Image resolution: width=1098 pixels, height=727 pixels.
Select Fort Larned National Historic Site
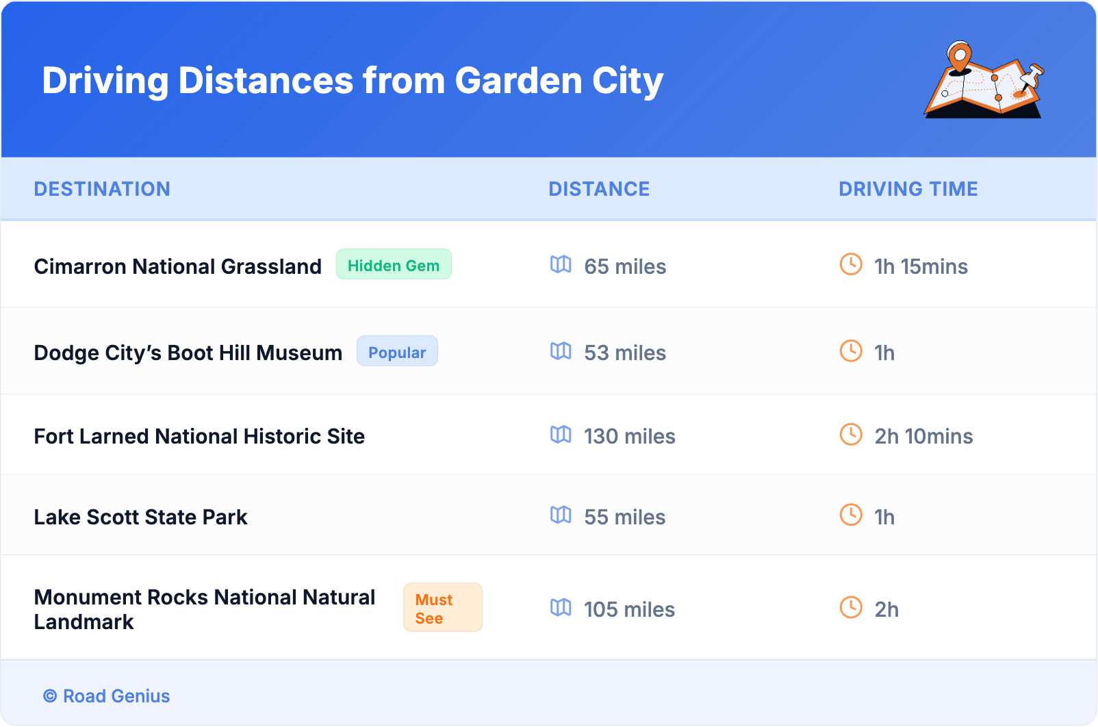[199, 436]
